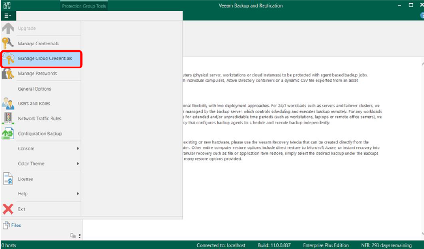424x249 pixels.
Task: Click the padlock key Passwords icon
Action: (8, 74)
